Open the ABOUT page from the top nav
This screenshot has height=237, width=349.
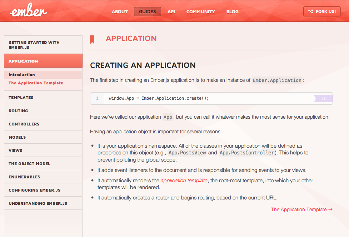click(x=119, y=11)
